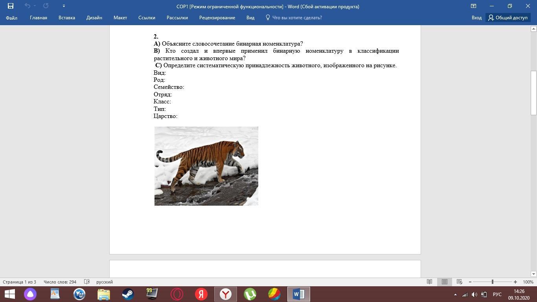Click the Общий доступ share button
This screenshot has width=537, height=302.
click(508, 18)
